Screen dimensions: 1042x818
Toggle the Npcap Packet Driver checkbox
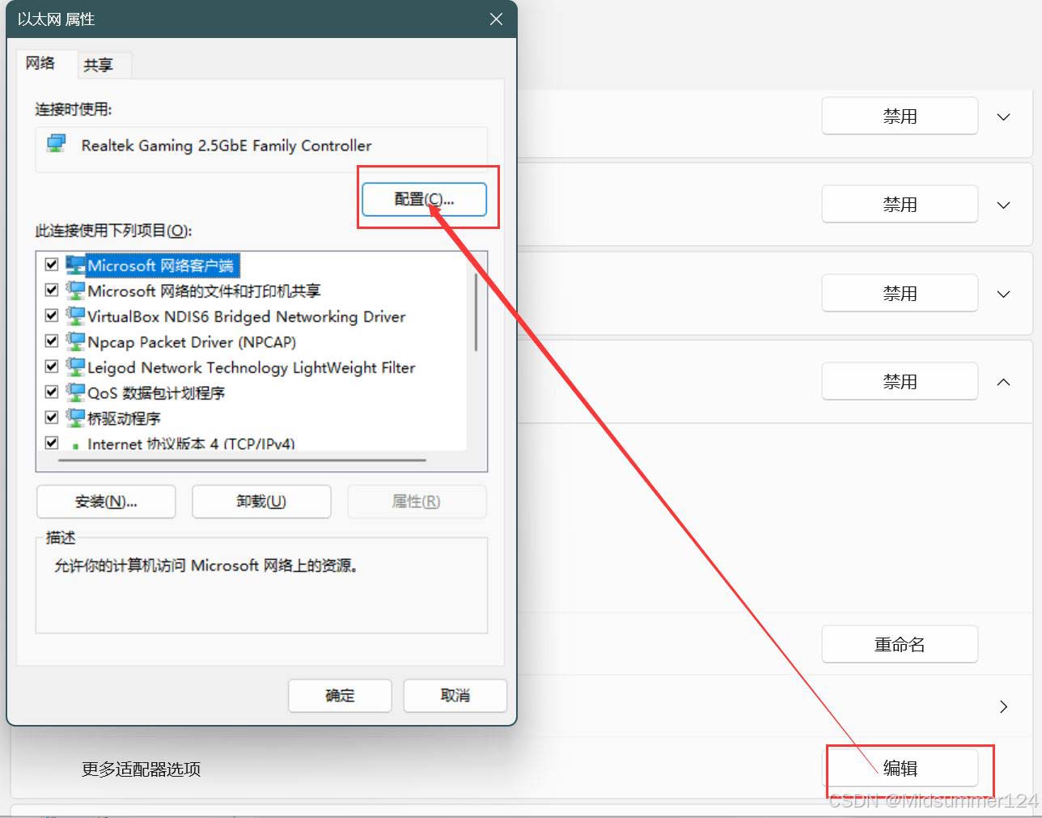click(x=52, y=341)
